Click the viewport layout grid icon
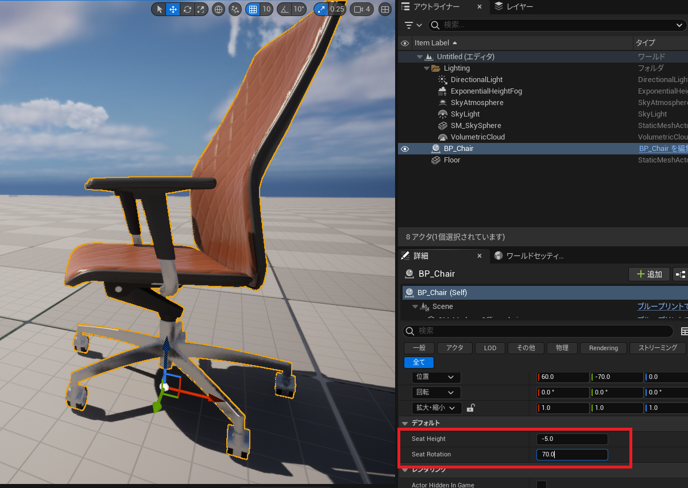Image resolution: width=688 pixels, height=488 pixels. (386, 9)
